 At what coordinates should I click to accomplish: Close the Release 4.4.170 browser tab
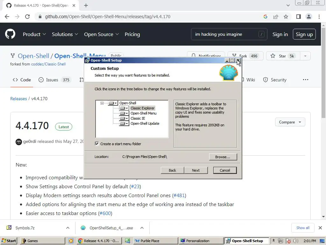tap(74, 5)
